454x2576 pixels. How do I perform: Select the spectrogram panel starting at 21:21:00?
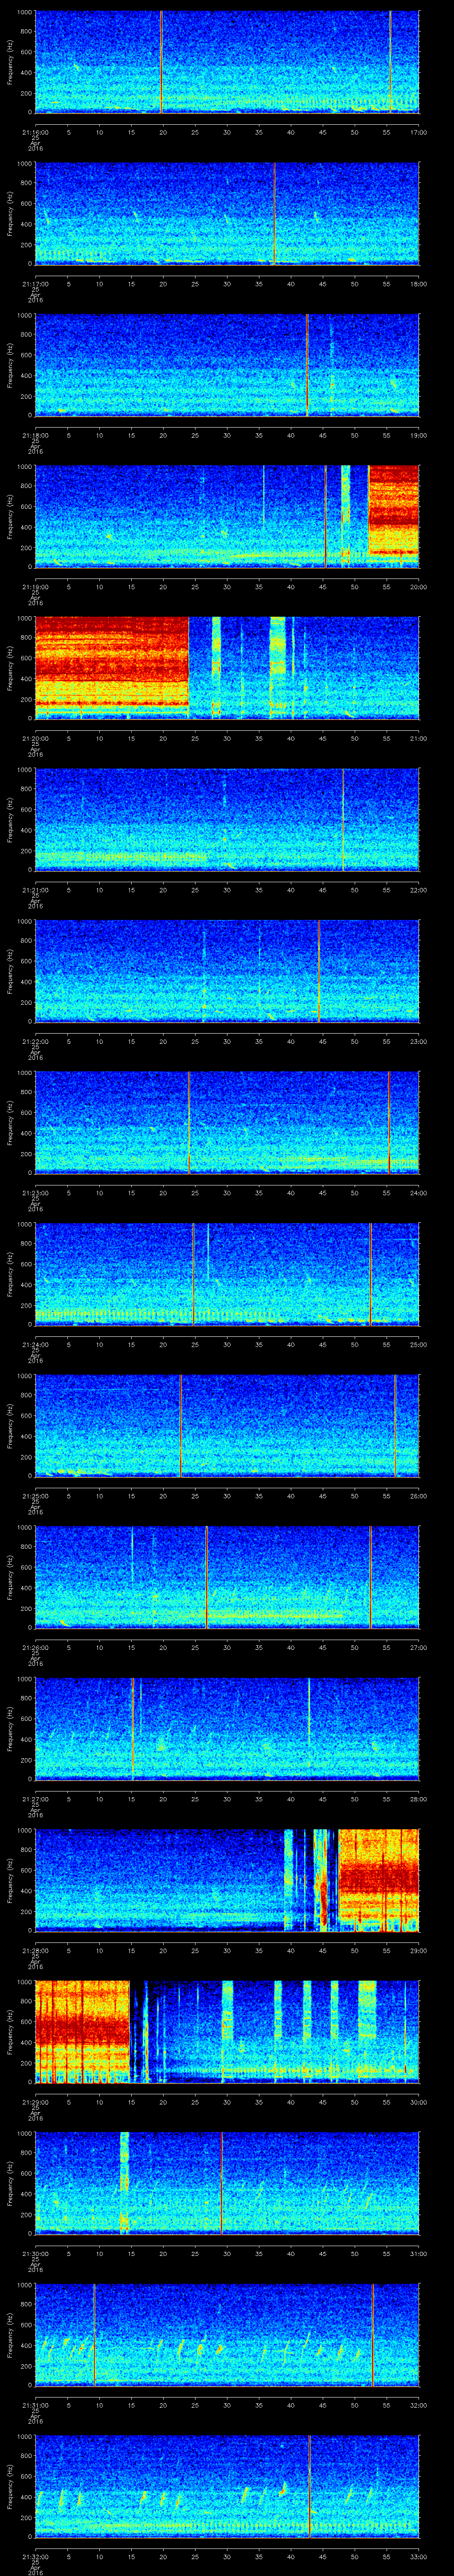point(227,819)
